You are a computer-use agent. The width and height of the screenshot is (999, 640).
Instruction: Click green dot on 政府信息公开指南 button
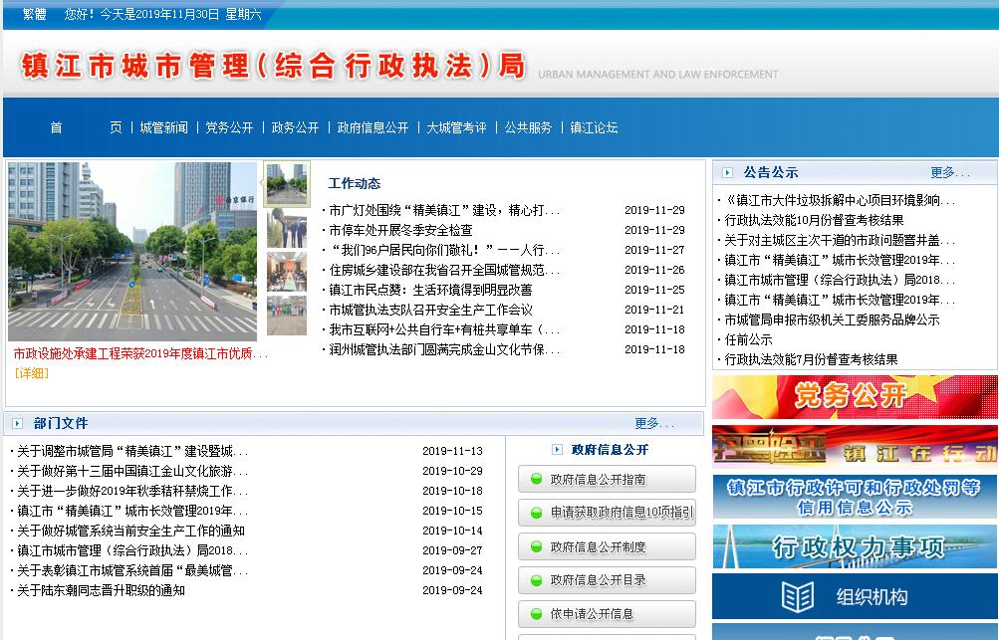[x=536, y=480]
